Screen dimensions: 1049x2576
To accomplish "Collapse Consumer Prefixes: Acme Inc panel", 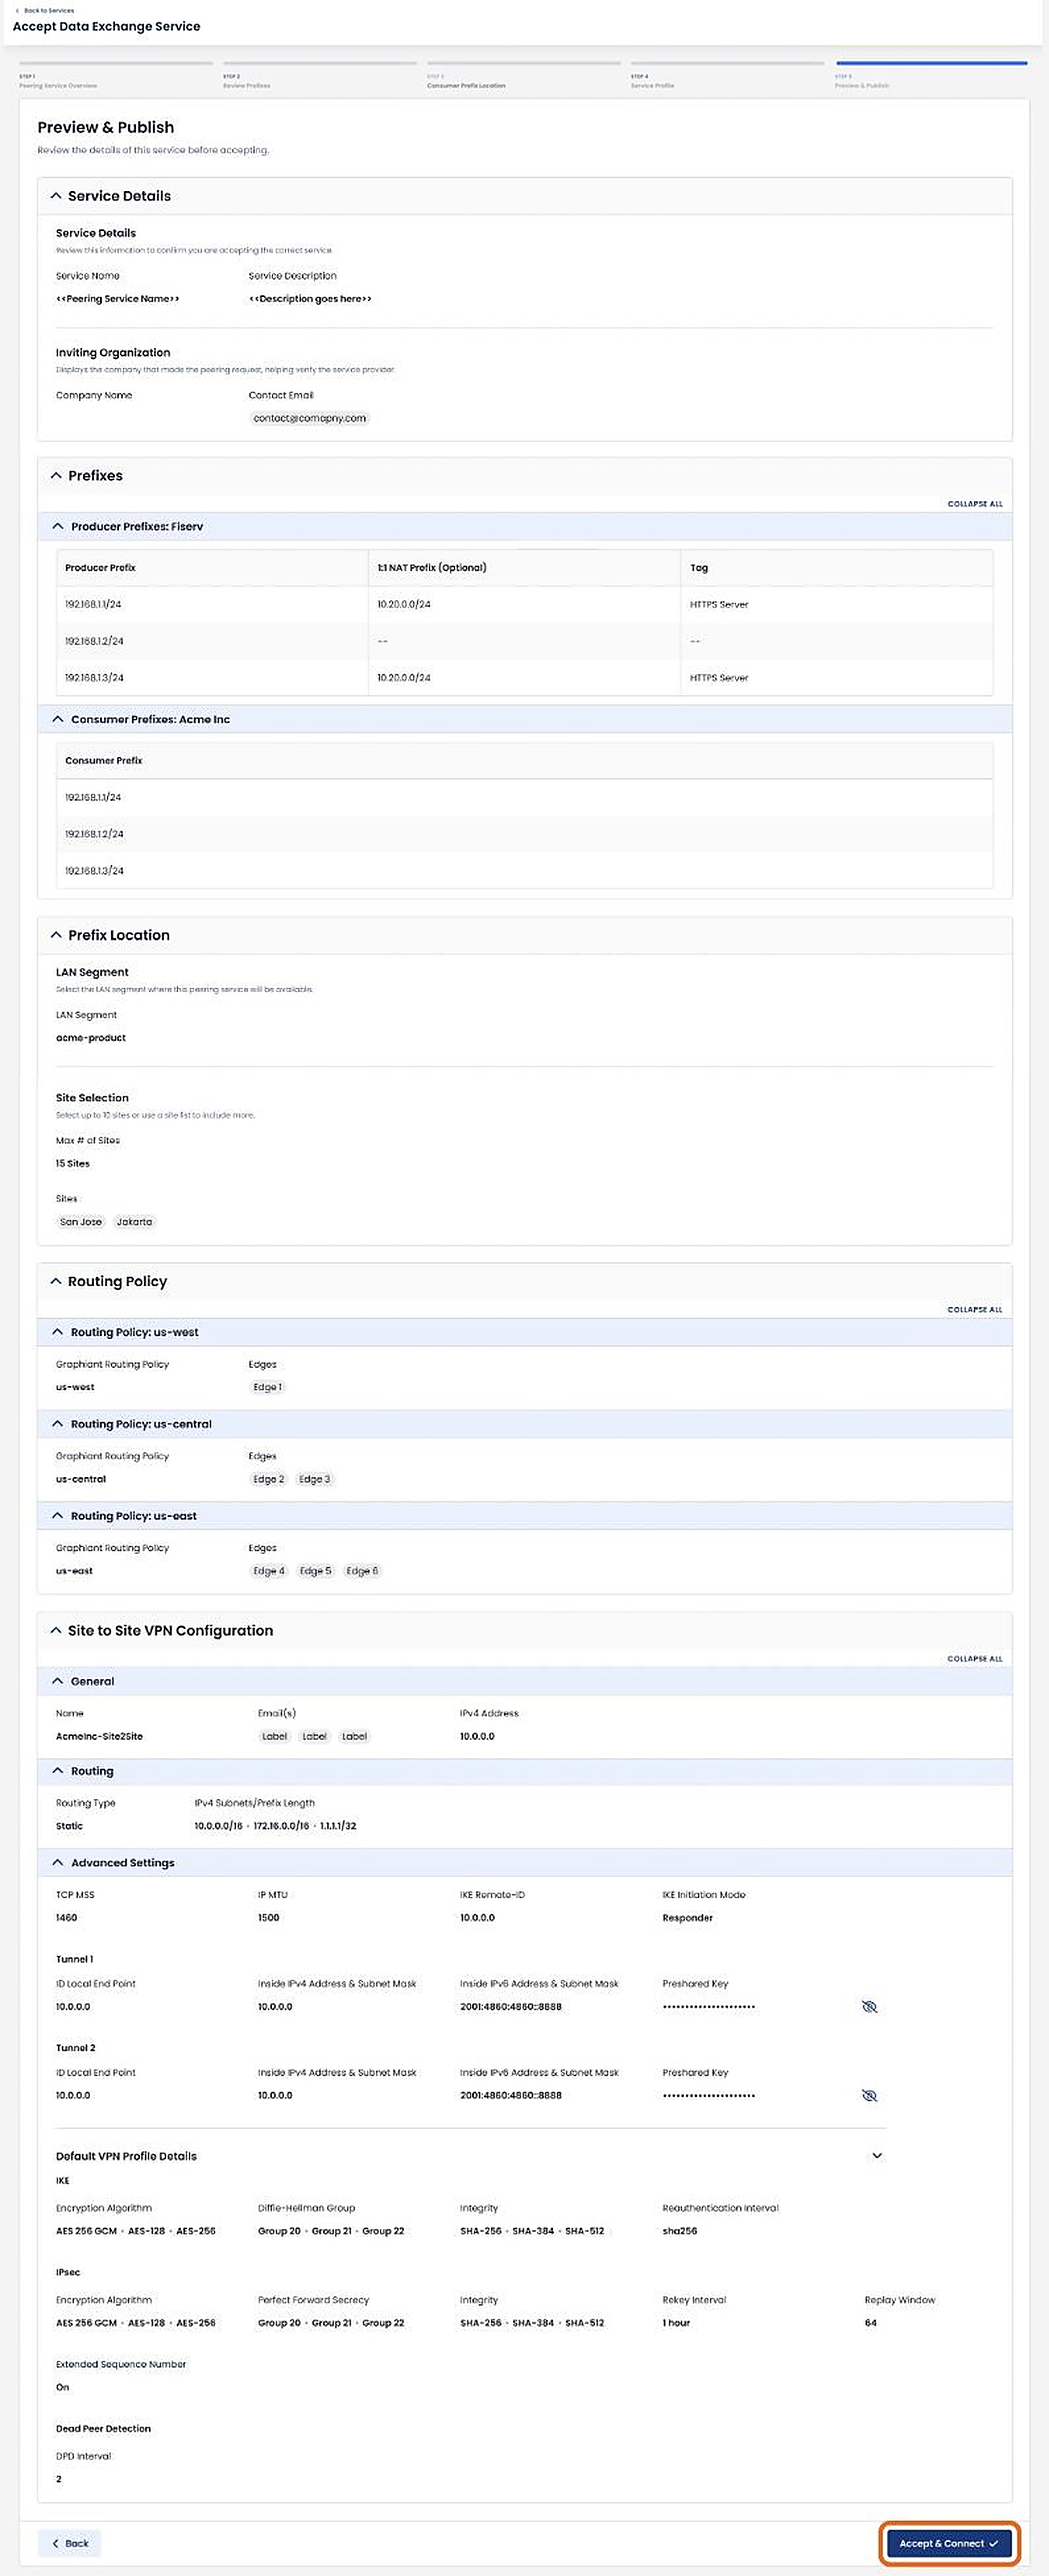I will pos(58,719).
